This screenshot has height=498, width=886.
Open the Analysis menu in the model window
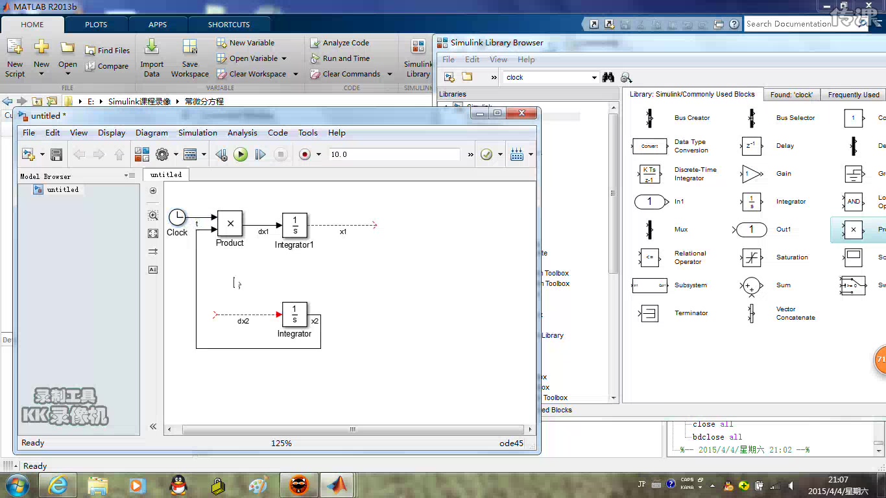[x=243, y=132]
